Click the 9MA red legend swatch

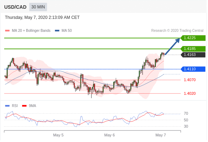24,106
